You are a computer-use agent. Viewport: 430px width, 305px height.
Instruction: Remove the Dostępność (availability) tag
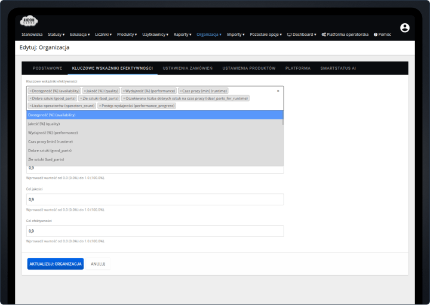[x=30, y=91]
